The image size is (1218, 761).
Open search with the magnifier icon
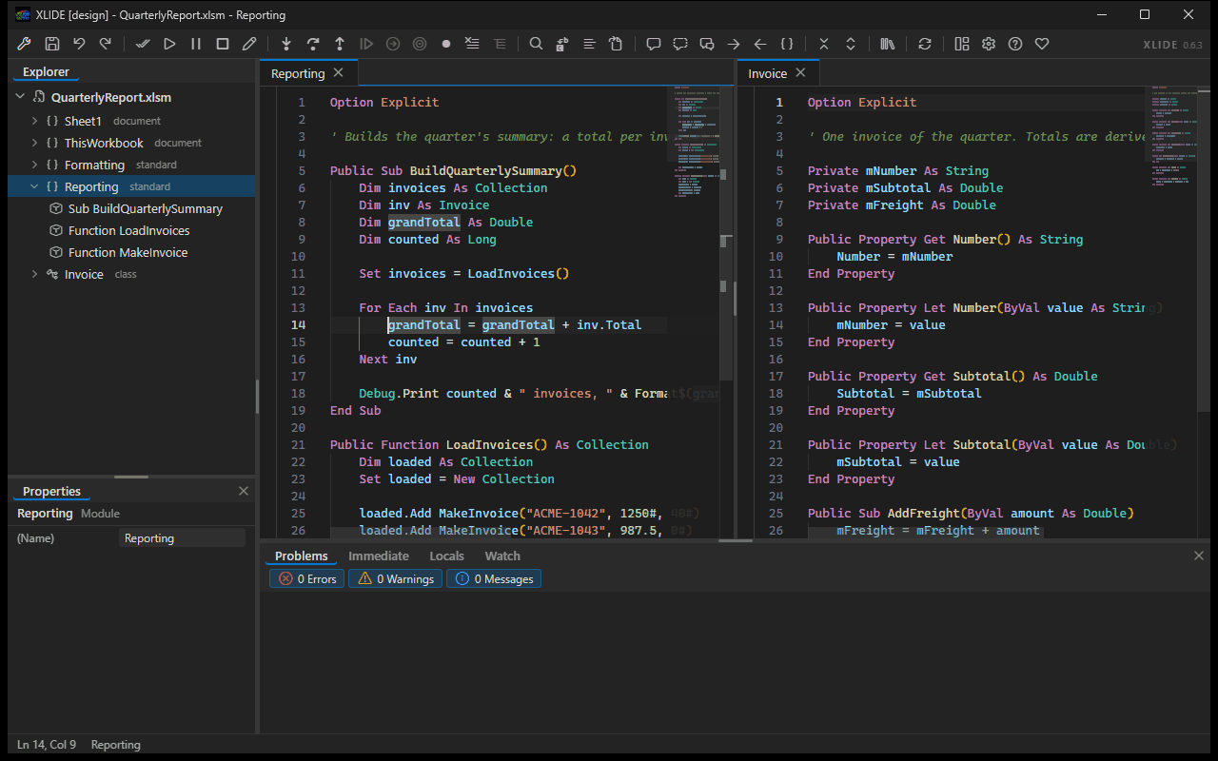coord(537,44)
